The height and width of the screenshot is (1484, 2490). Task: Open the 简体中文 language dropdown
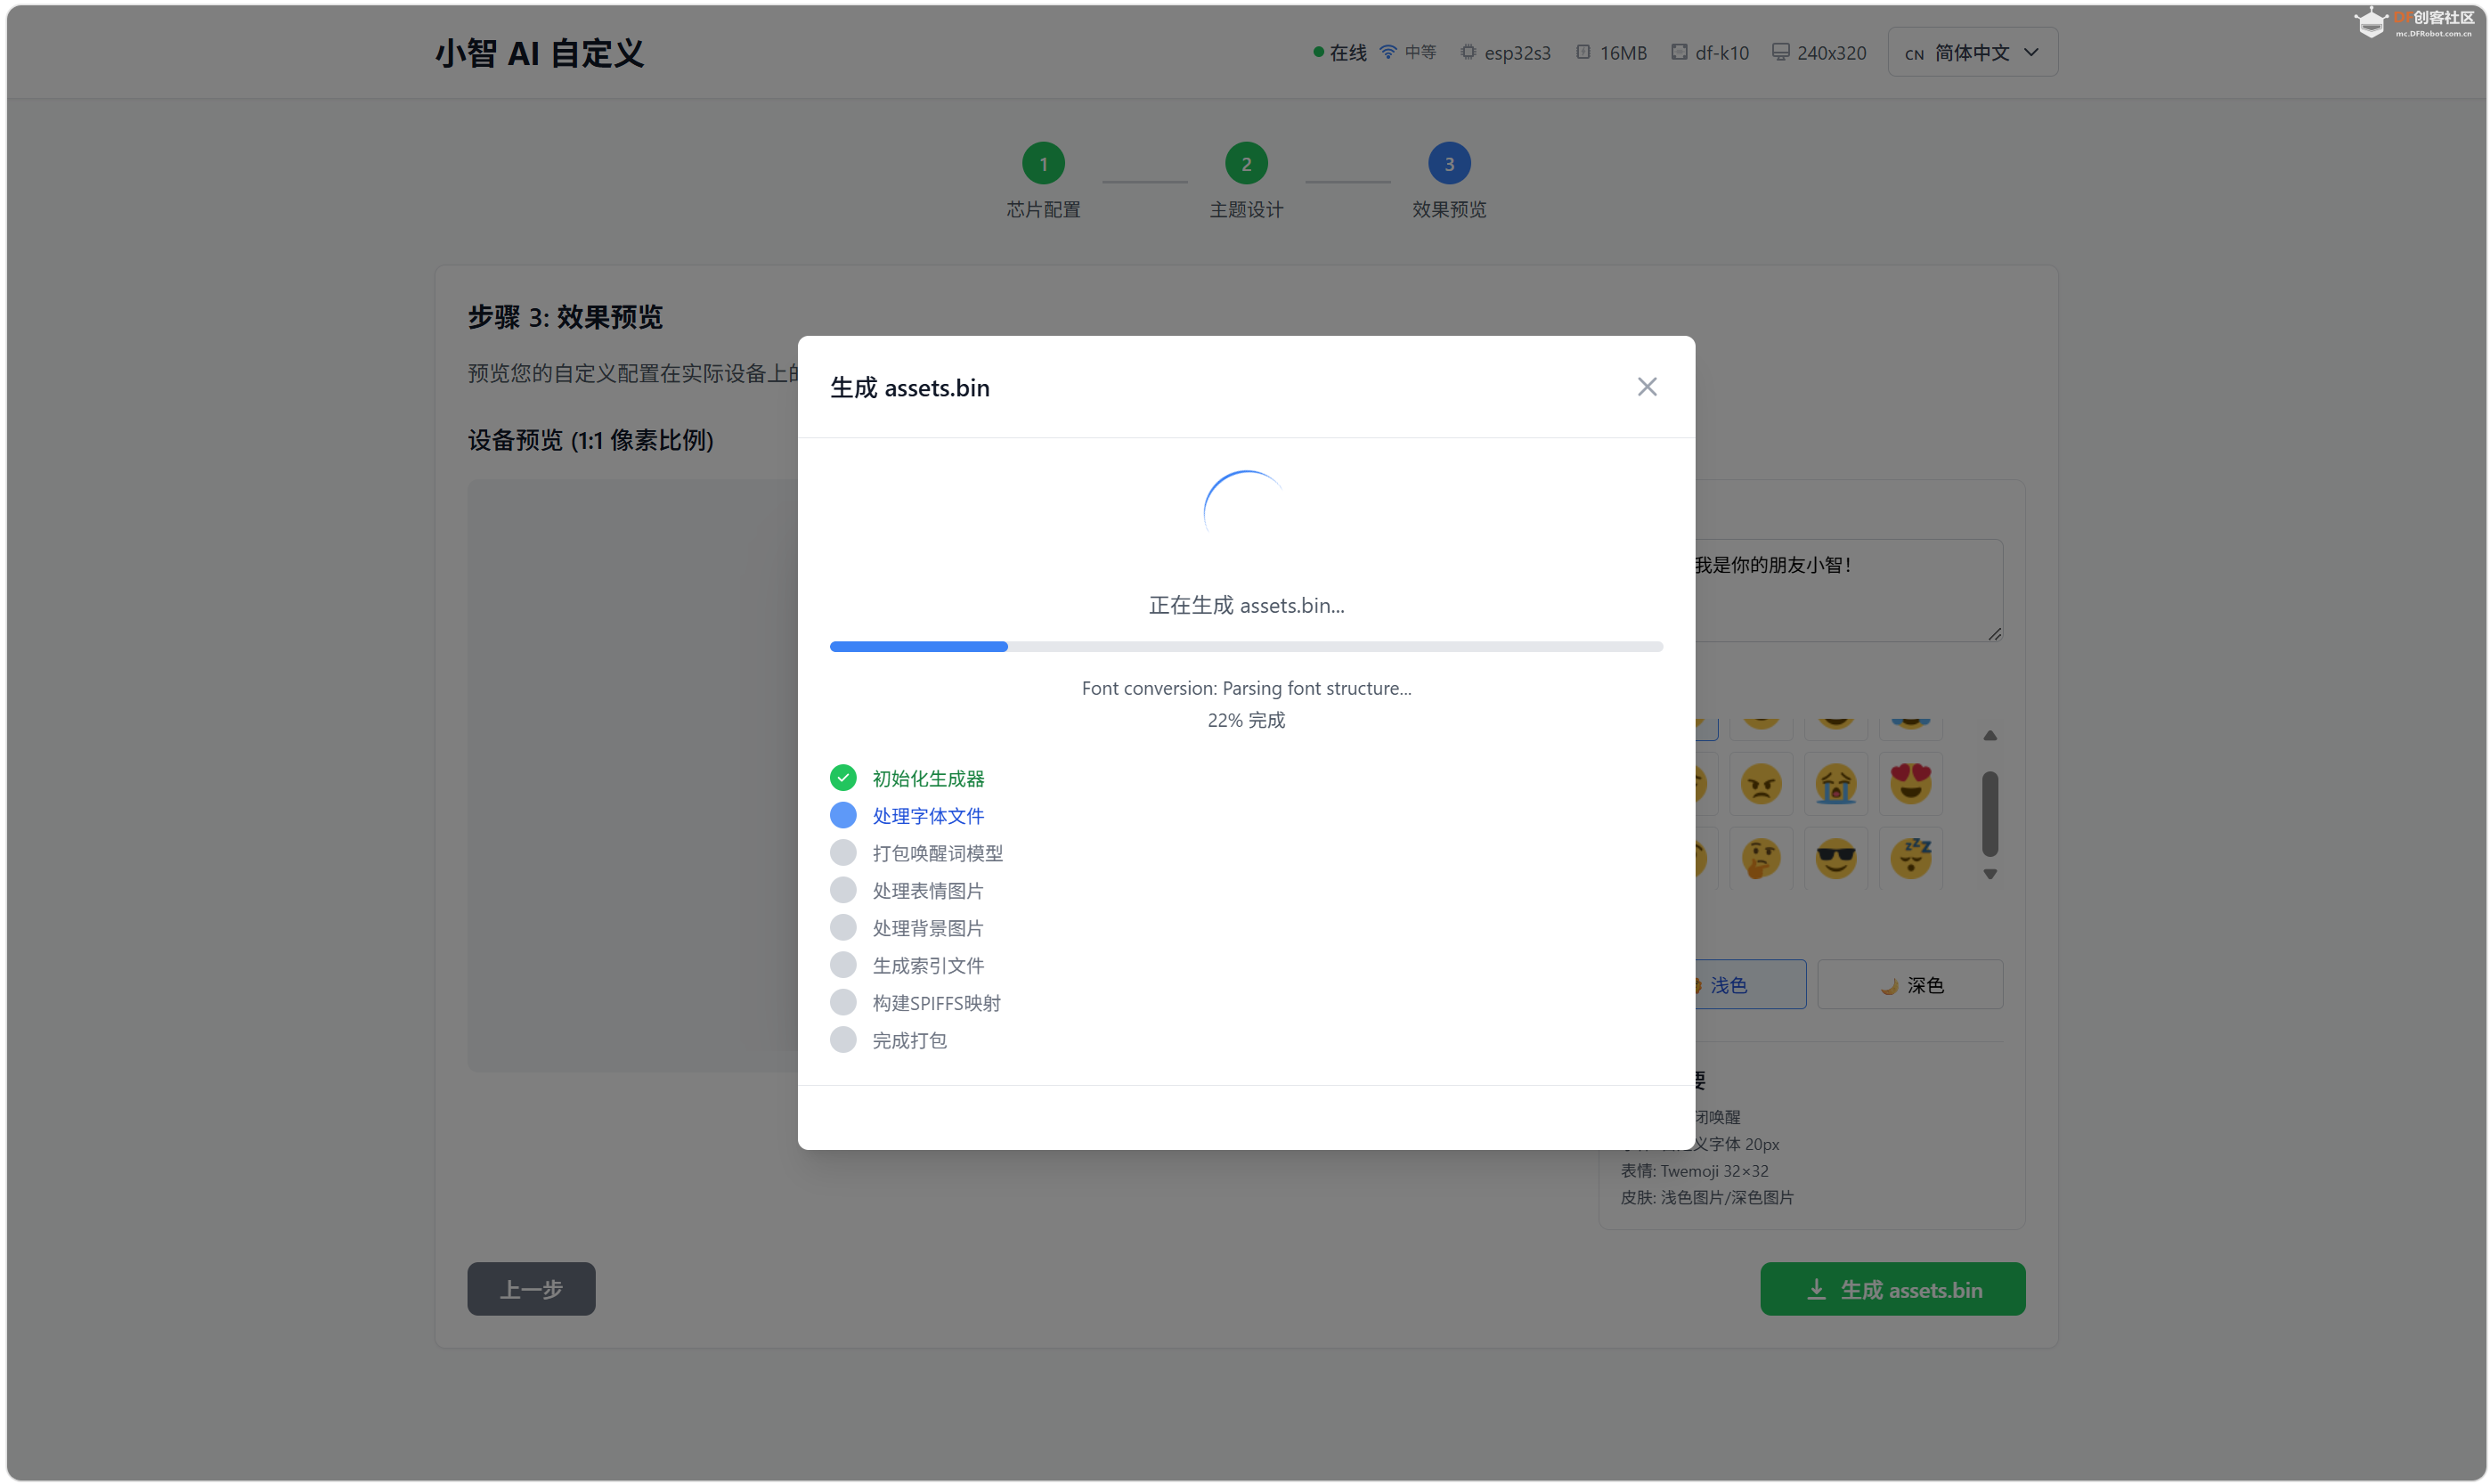1971,52
